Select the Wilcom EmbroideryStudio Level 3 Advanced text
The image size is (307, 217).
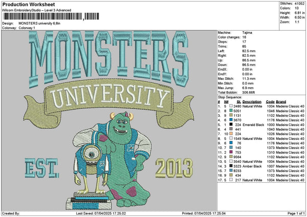coord(36,10)
